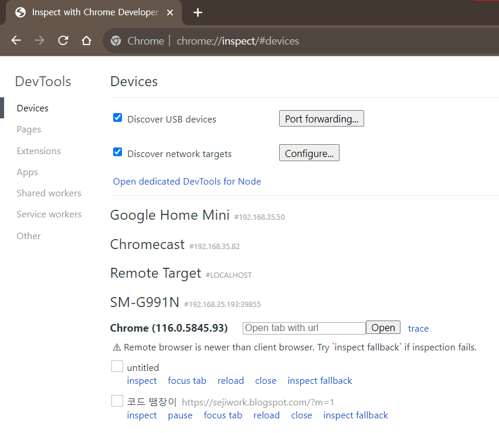Click the sejiwork.blogspot.com URL text
Screen dimensions: 499x433
258,403
